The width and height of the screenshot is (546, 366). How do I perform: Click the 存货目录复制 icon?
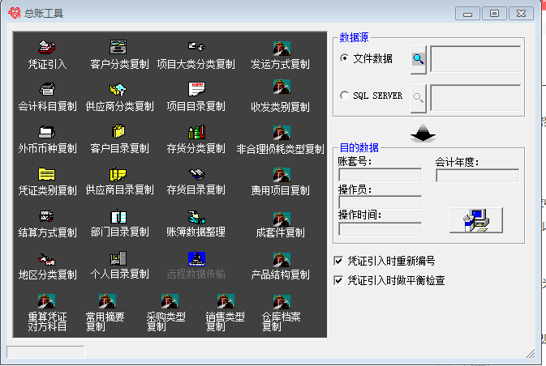click(196, 174)
